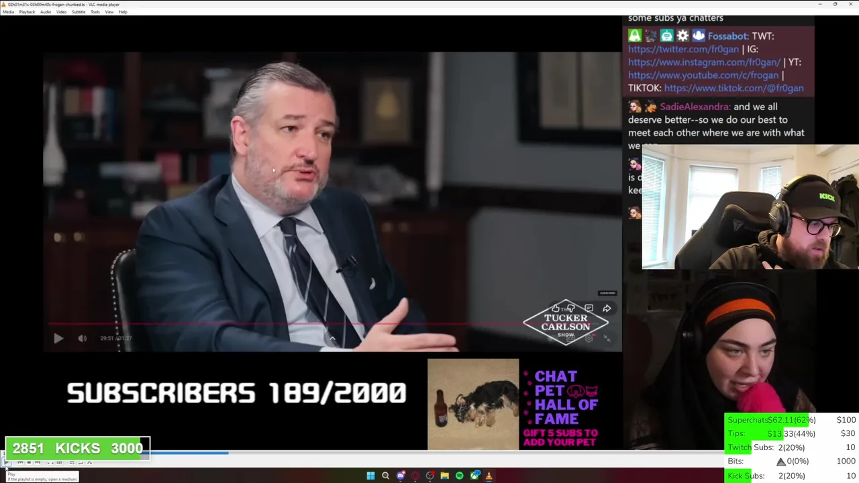
Task: Open Spotify from the taskbar
Action: point(459,476)
